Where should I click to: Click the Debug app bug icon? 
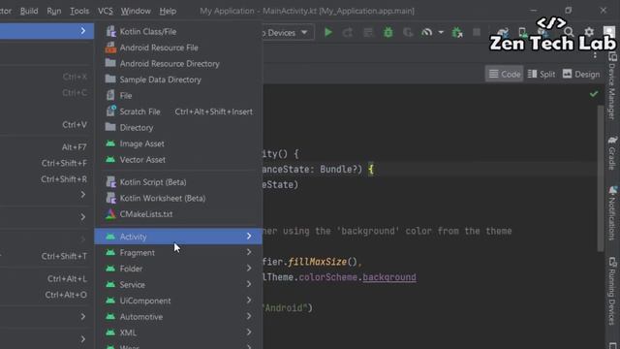(387, 32)
